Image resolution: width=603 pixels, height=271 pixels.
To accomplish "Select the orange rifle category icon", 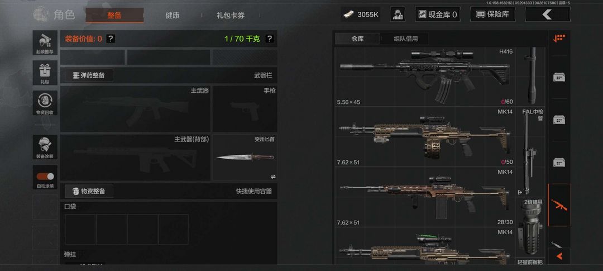I will (x=559, y=205).
